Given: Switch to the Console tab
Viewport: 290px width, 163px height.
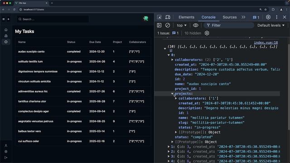Looking at the screenshot, I should [208, 17].
